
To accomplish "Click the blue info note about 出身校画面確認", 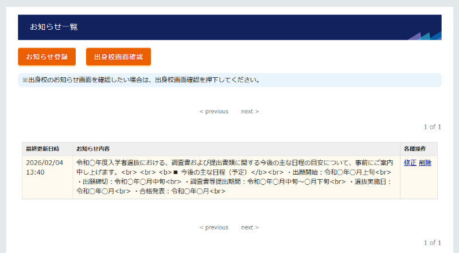I will click(229, 80).
